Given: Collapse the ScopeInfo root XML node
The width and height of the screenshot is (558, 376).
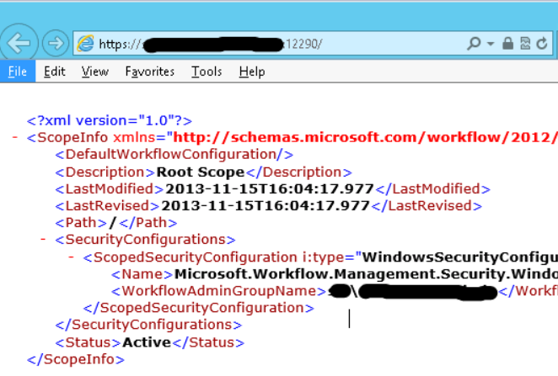Looking at the screenshot, I should [16, 137].
